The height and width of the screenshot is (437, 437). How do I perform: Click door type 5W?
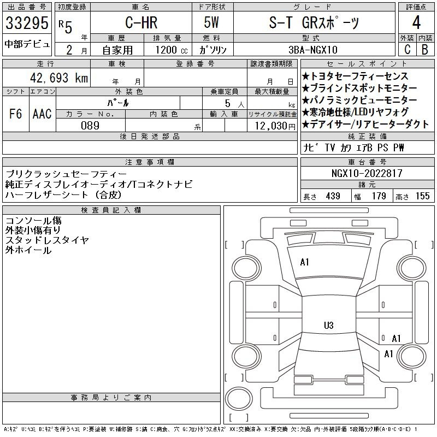211,22
